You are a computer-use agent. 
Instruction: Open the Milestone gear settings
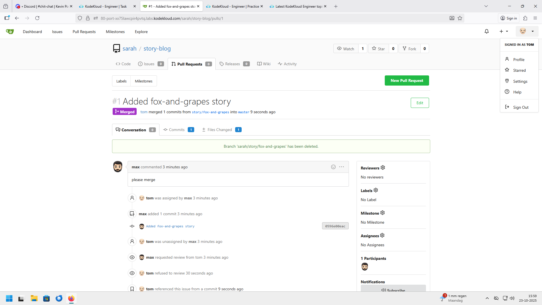point(383,213)
